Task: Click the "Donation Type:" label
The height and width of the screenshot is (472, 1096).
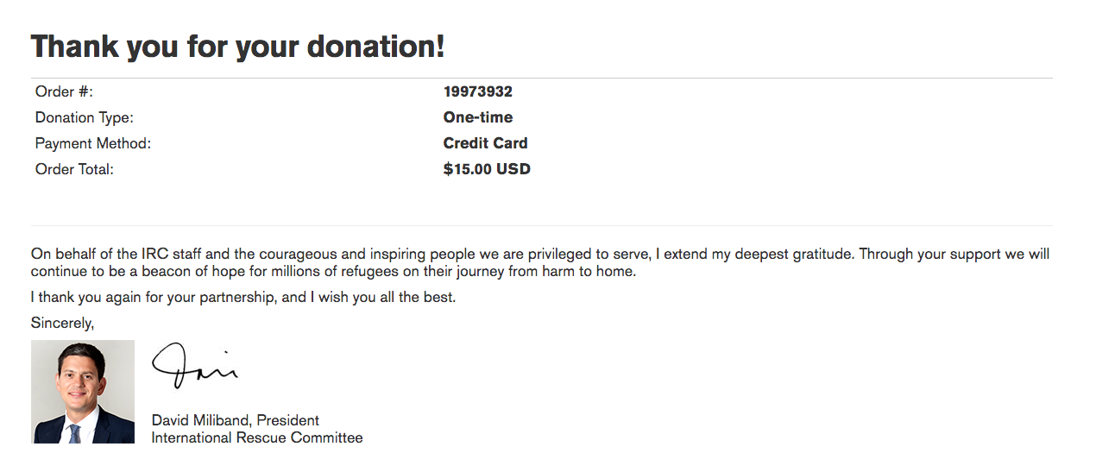Action: tap(85, 117)
